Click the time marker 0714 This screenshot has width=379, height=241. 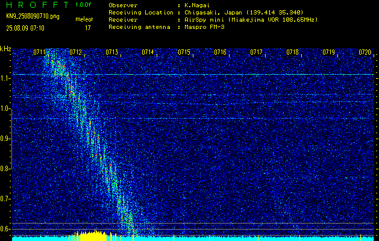pyautogui.click(x=148, y=52)
